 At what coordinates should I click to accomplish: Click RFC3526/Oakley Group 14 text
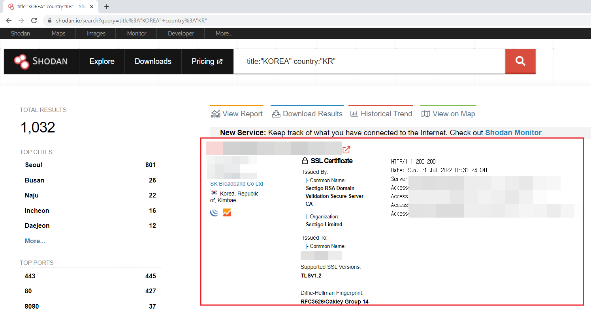point(335,302)
